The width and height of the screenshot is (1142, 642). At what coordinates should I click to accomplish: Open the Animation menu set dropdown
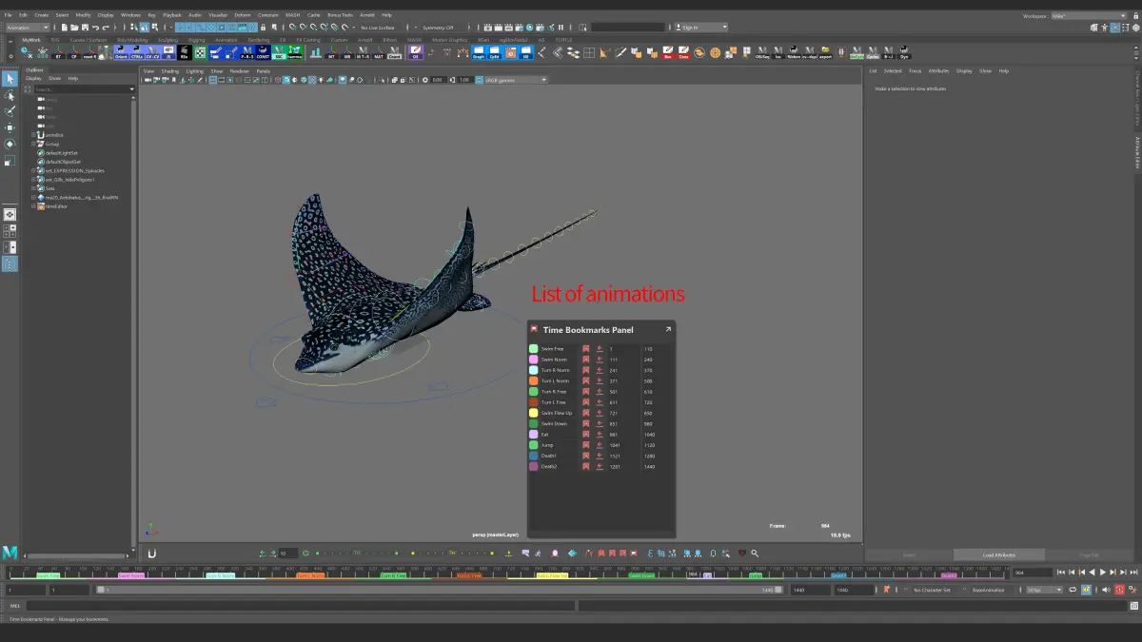tap(27, 28)
